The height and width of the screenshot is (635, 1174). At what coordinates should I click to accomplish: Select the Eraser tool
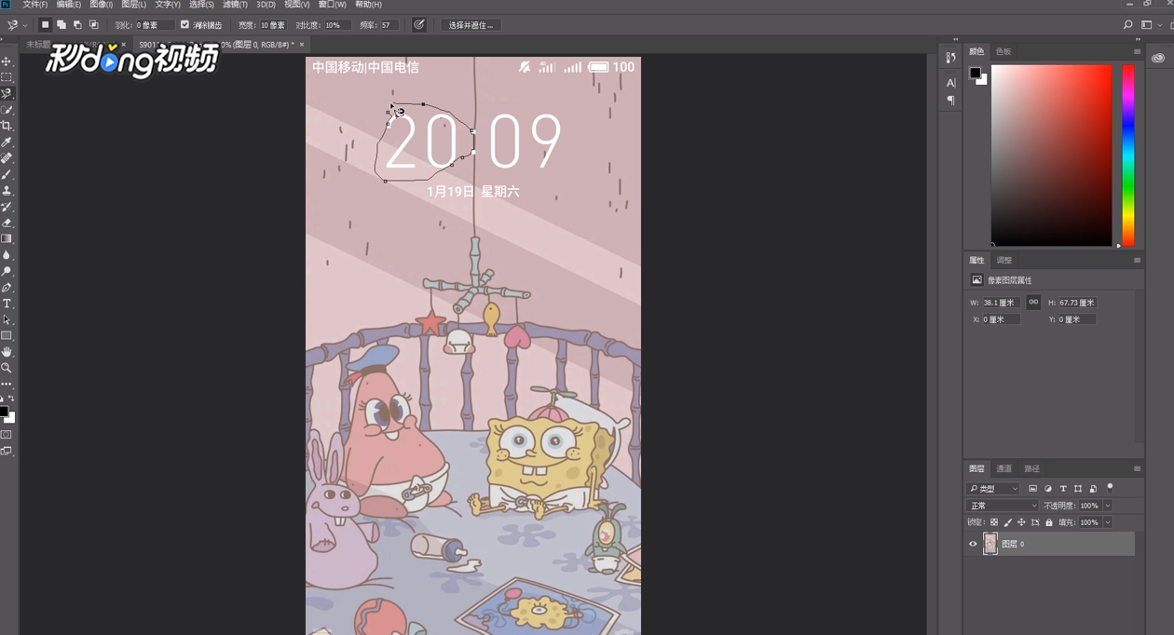7,223
